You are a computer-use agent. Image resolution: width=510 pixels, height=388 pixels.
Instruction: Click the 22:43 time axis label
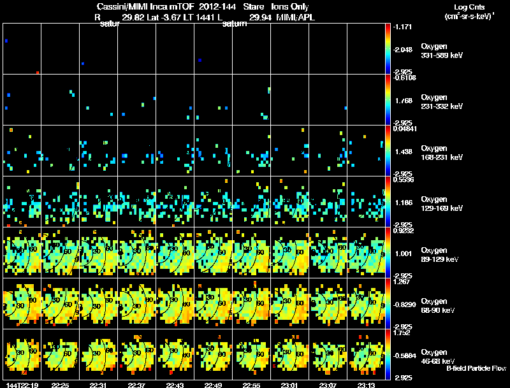pyautogui.click(x=175, y=385)
